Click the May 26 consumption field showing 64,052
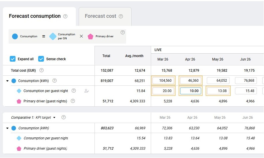 click(x=217, y=81)
